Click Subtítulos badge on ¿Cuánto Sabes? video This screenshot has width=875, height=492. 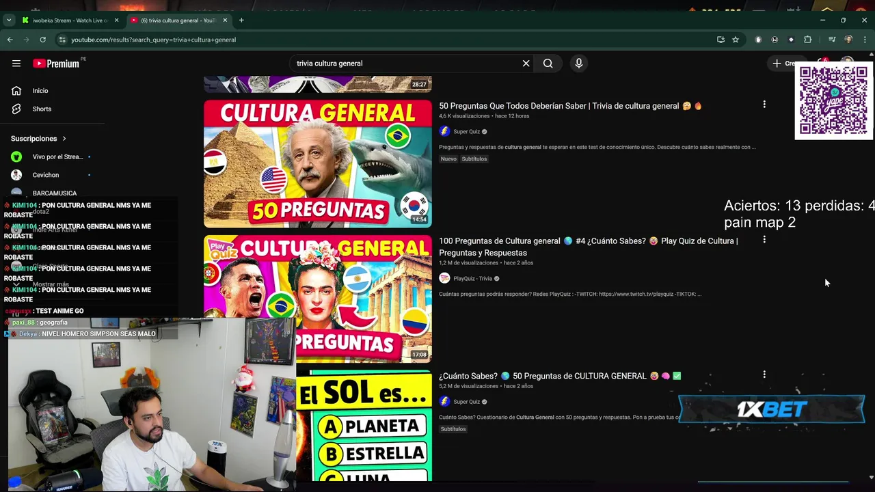click(453, 429)
